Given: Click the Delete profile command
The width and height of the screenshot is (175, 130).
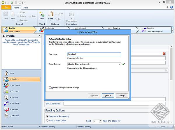Looking at the screenshot, I should pyautogui.click(x=22, y=16).
